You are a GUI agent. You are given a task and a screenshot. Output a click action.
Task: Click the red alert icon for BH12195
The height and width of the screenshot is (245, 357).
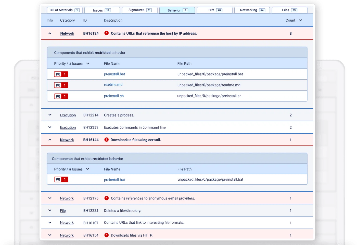click(x=107, y=198)
